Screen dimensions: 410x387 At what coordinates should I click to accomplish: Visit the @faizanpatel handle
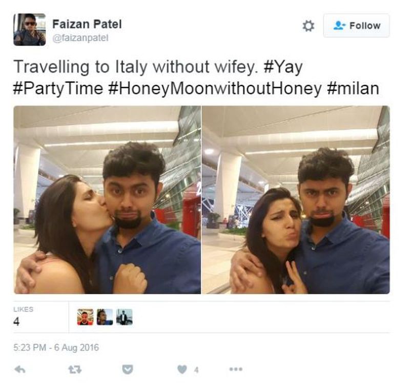pyautogui.click(x=80, y=38)
